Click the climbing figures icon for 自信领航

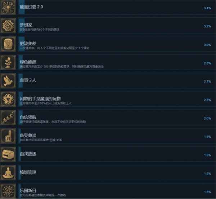click(x=8, y=118)
